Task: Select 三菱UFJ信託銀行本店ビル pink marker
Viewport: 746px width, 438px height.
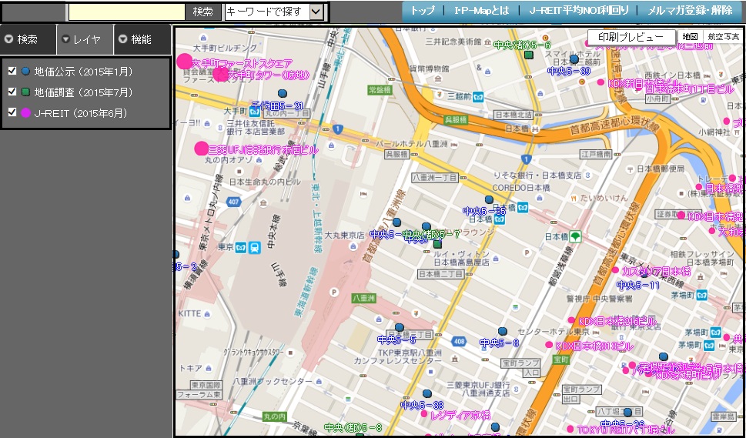Action: click(202, 149)
